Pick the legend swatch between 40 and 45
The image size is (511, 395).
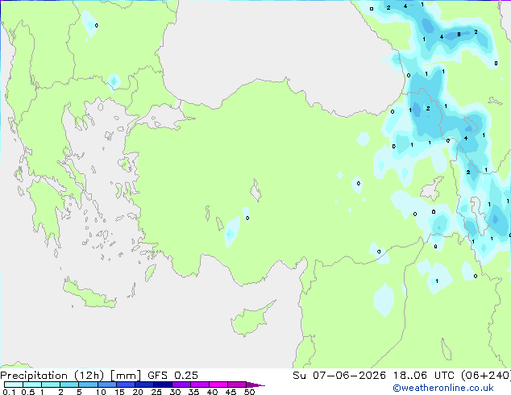click(x=218, y=385)
